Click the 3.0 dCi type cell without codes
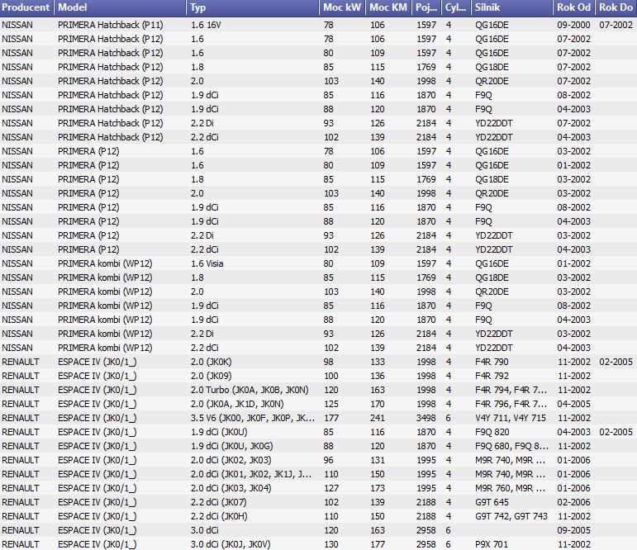 point(204,530)
